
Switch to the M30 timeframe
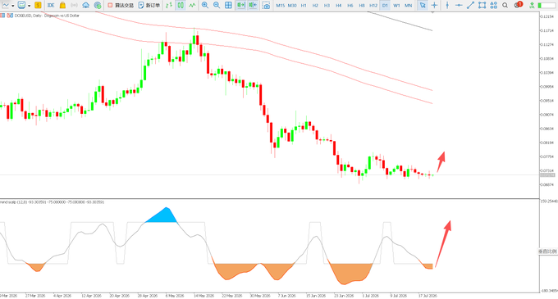pyautogui.click(x=292, y=6)
